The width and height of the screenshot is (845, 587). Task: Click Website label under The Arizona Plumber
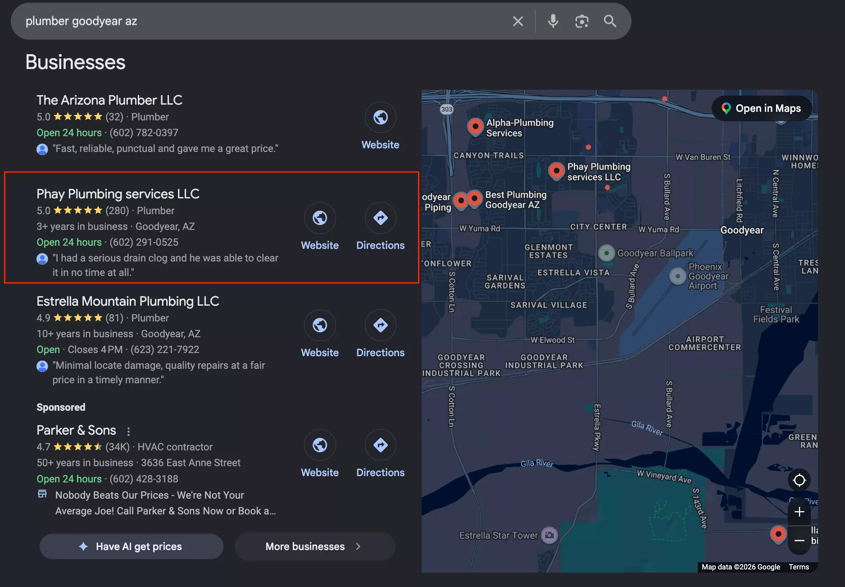pyautogui.click(x=381, y=145)
